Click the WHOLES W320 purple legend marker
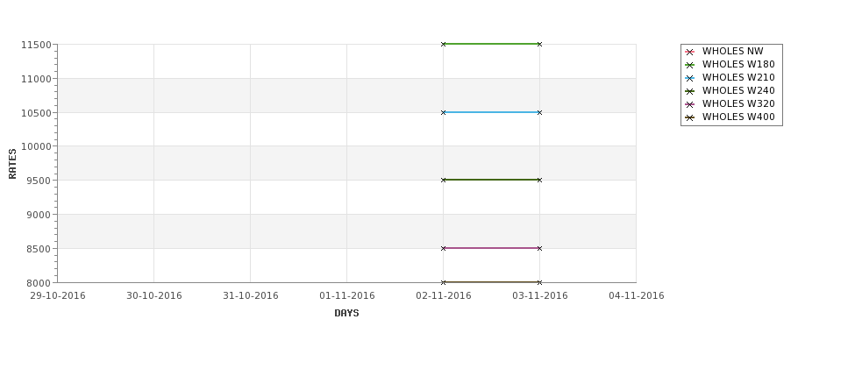Image resolution: width=855 pixels, height=376 pixels. (x=690, y=104)
